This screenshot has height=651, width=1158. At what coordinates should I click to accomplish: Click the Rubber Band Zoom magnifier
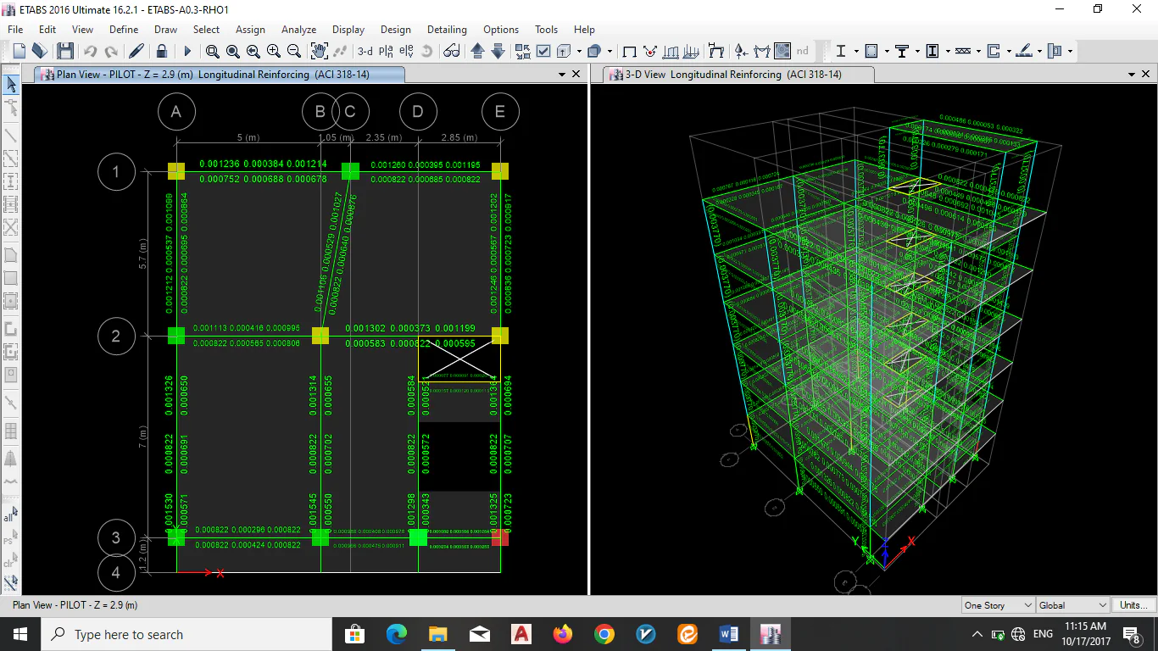pos(212,51)
